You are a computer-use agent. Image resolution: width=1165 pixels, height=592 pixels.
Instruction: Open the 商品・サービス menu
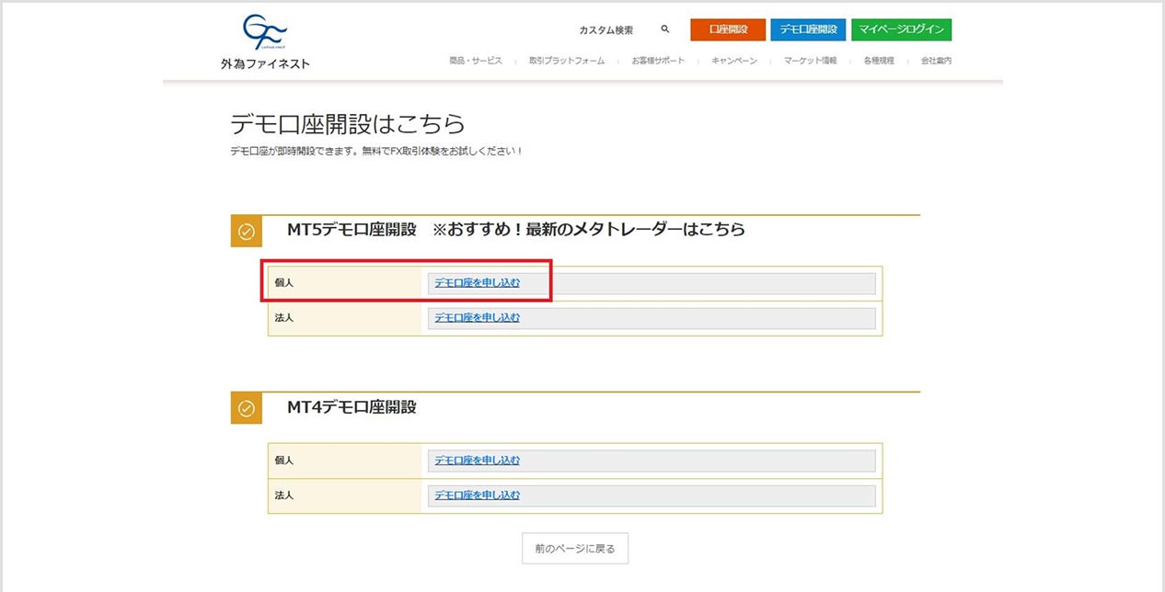(x=476, y=61)
